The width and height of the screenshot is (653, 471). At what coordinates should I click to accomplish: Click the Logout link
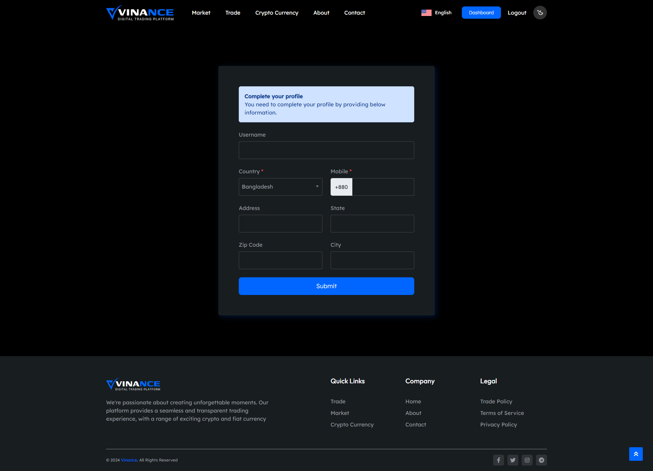coord(517,13)
